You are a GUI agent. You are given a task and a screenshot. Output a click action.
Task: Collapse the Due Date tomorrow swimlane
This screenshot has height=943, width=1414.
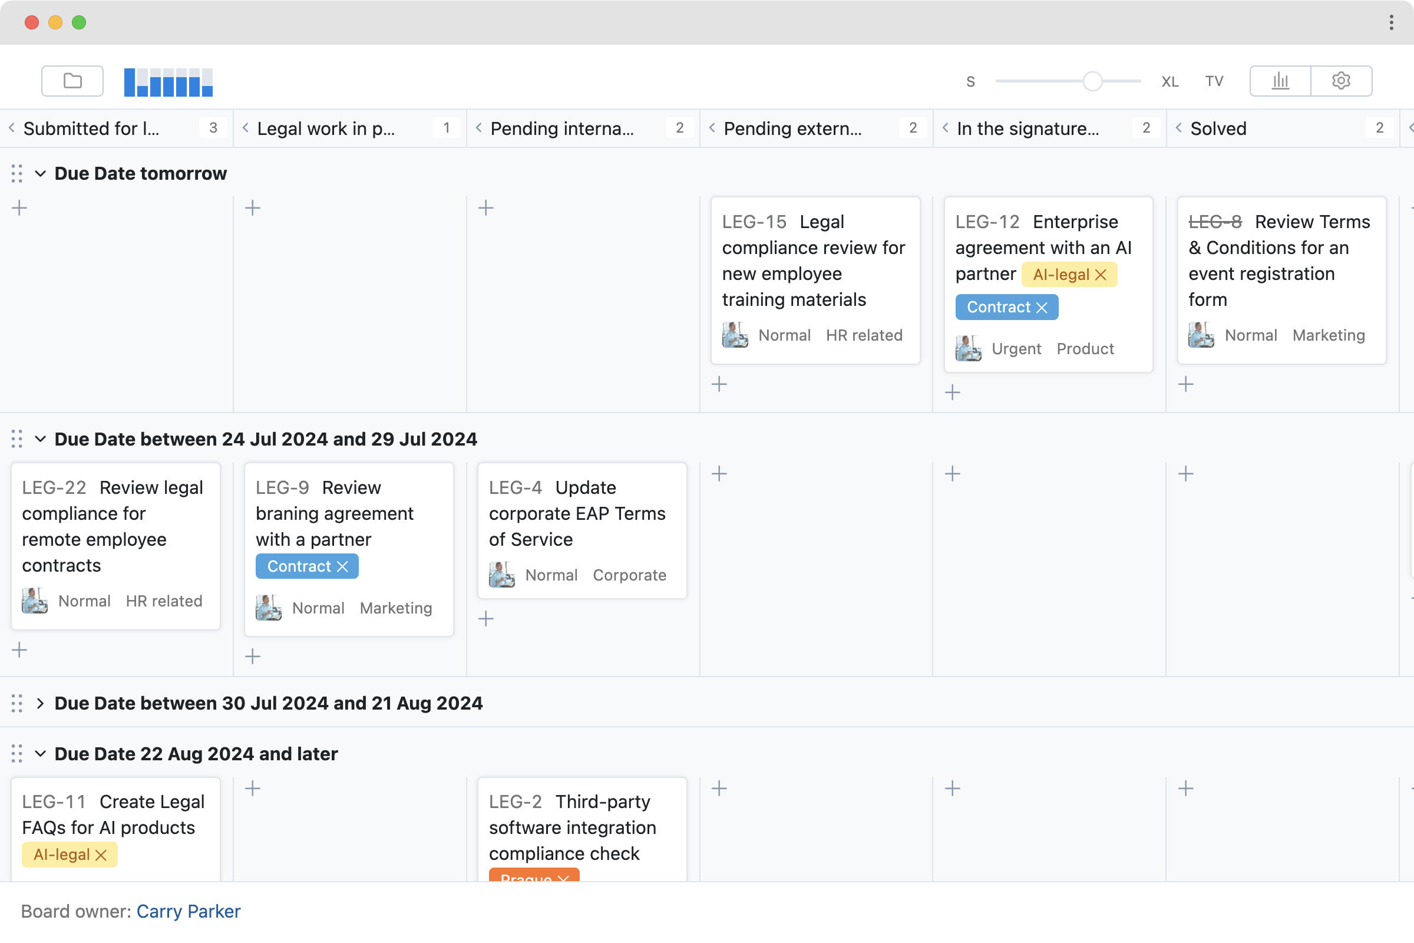pyautogui.click(x=40, y=173)
